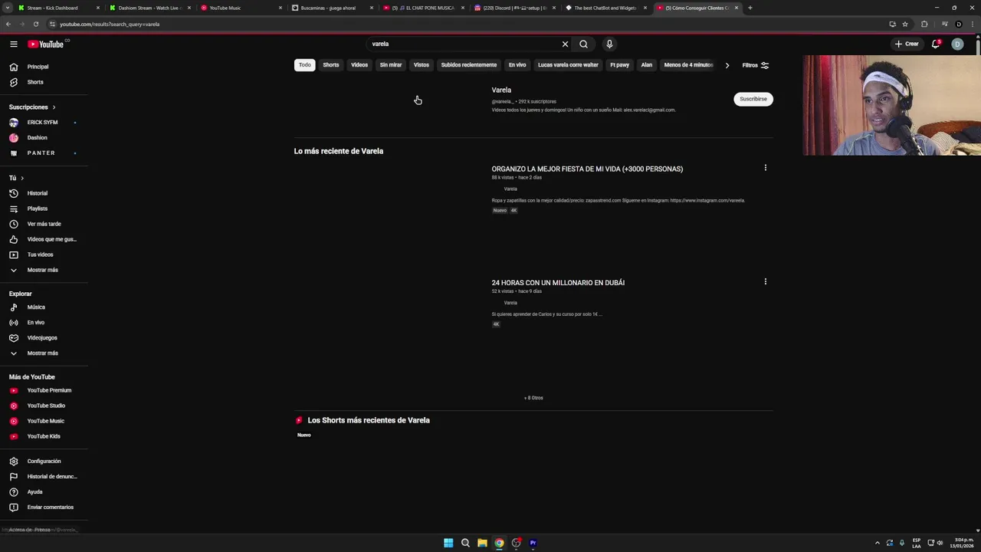
Task: Click the browser address bar URL
Action: pos(110,25)
